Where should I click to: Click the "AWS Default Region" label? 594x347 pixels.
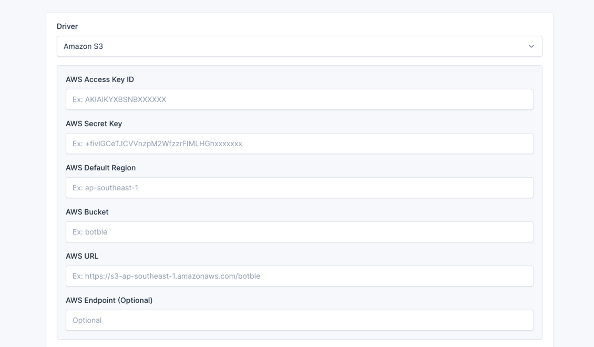[x=100, y=168]
